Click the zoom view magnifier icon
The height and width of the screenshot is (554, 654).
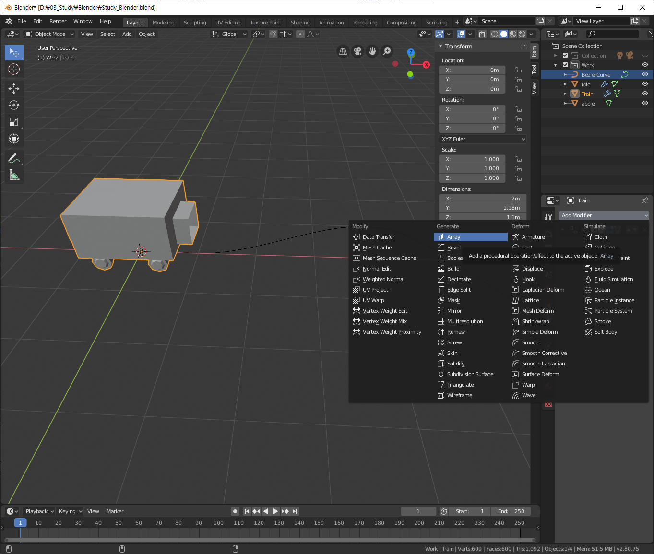[387, 51]
